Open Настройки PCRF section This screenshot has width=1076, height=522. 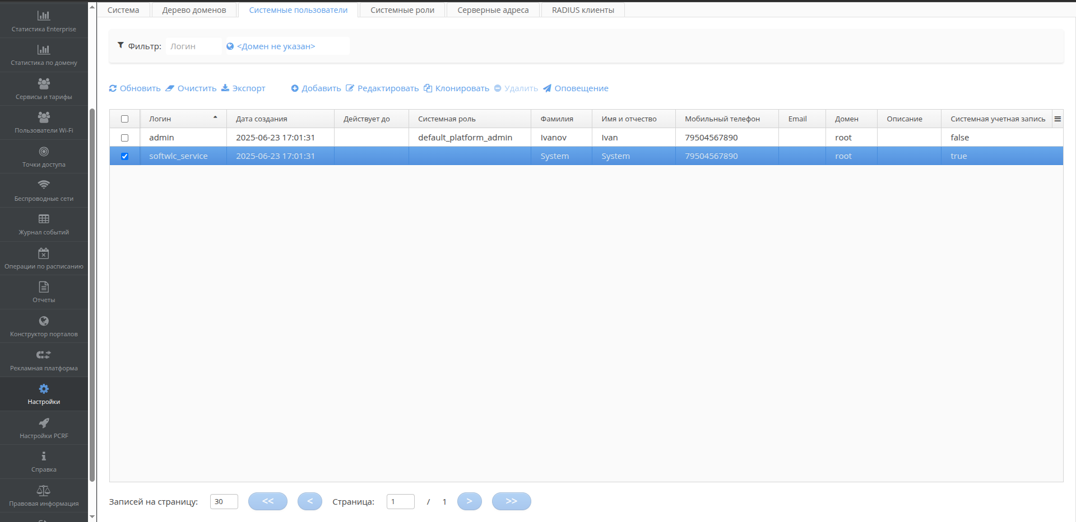(44, 428)
